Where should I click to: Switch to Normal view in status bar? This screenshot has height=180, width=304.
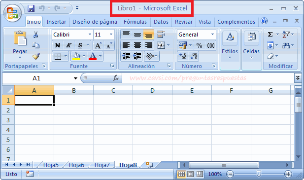point(181,174)
